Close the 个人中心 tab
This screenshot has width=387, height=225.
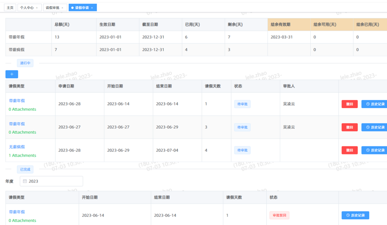[37, 8]
